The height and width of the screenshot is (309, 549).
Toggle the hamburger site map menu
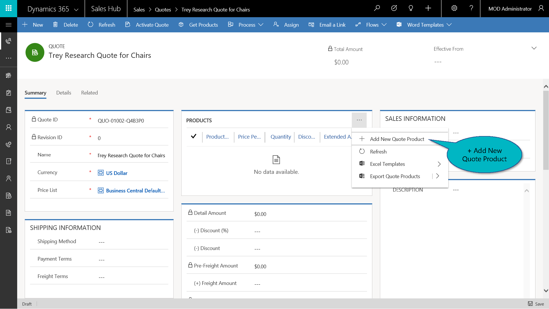click(9, 25)
